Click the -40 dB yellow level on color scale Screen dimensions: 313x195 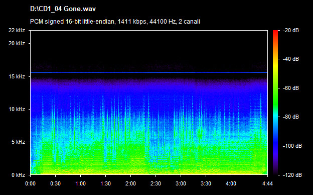(275, 59)
